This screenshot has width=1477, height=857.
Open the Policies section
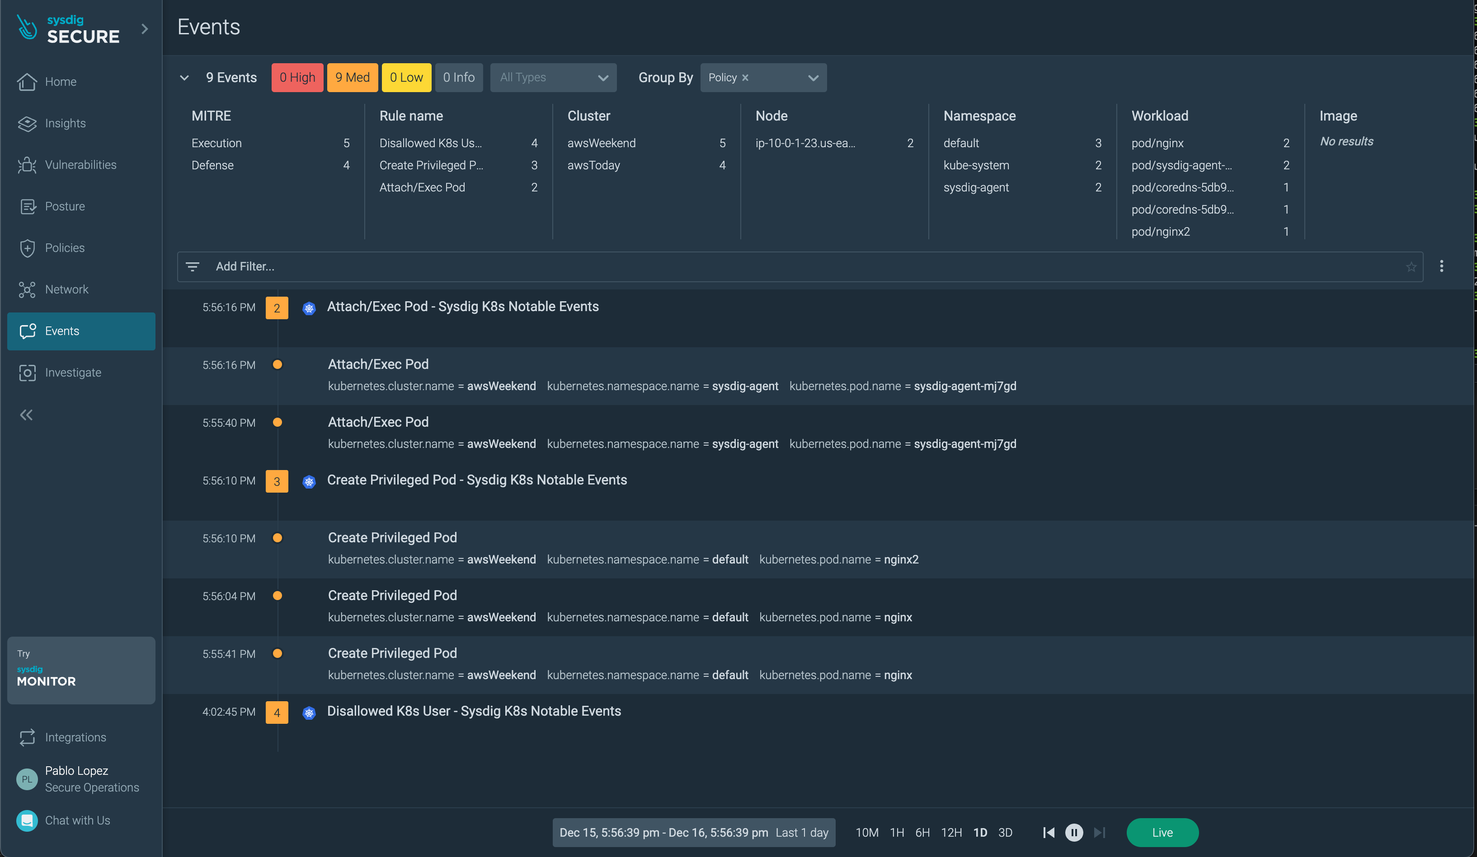pyautogui.click(x=81, y=248)
